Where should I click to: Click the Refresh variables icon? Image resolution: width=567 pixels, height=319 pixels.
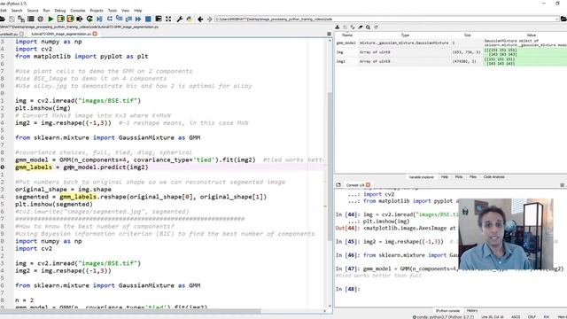point(376,27)
